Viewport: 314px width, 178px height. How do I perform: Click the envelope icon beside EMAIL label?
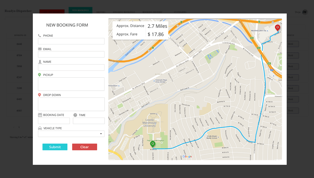[40, 49]
